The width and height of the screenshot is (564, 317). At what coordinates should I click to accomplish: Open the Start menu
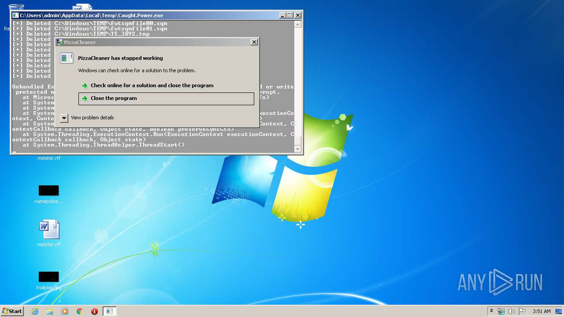(x=12, y=311)
